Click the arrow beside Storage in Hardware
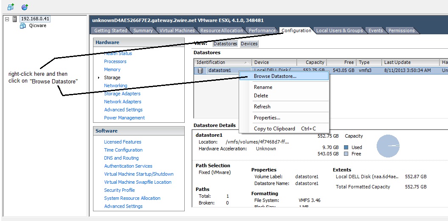The height and width of the screenshot is (221, 448). (99, 77)
